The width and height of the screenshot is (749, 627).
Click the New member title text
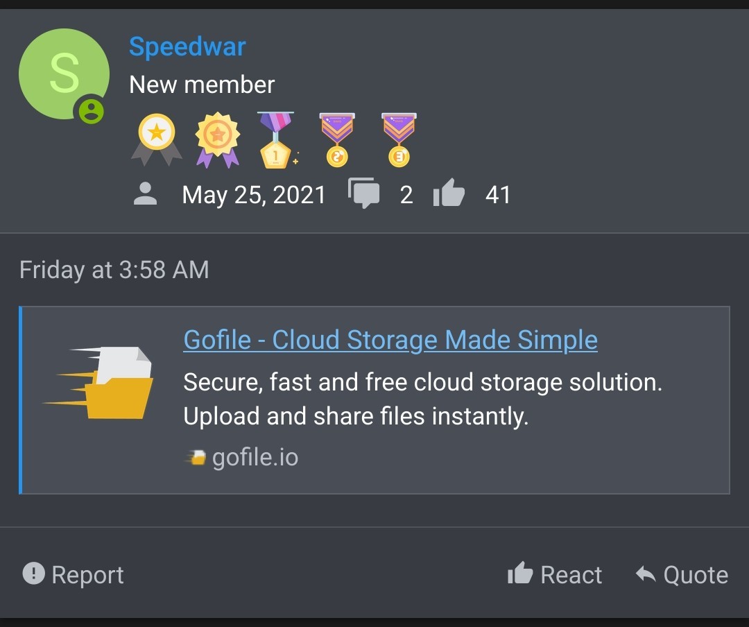[x=202, y=85]
